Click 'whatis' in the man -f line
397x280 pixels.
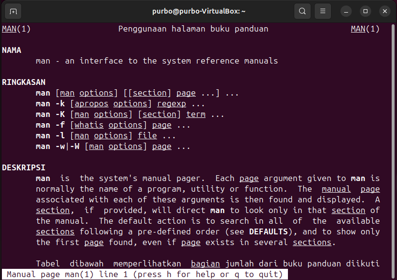tap(89, 125)
